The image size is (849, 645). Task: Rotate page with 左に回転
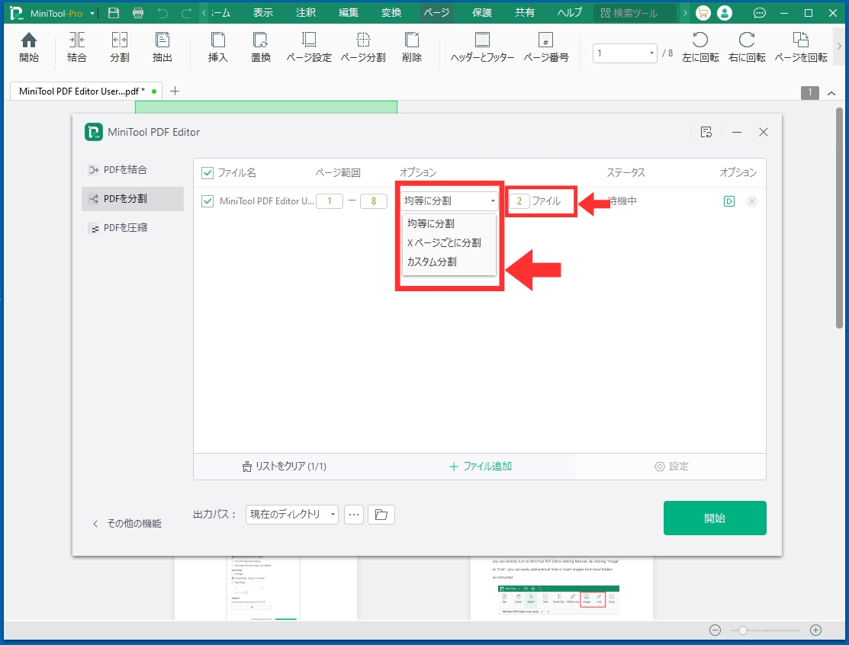700,47
